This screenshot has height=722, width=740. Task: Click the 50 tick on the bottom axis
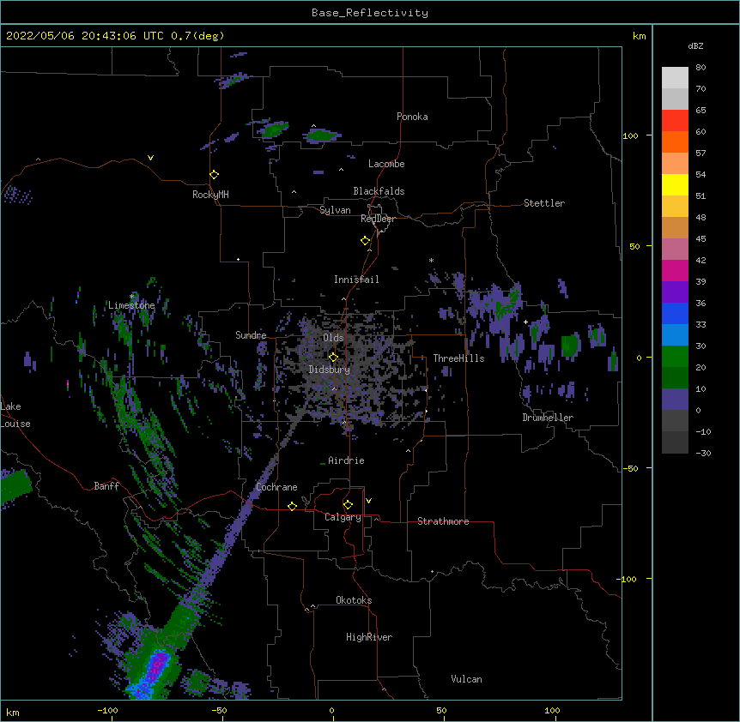pos(441,711)
